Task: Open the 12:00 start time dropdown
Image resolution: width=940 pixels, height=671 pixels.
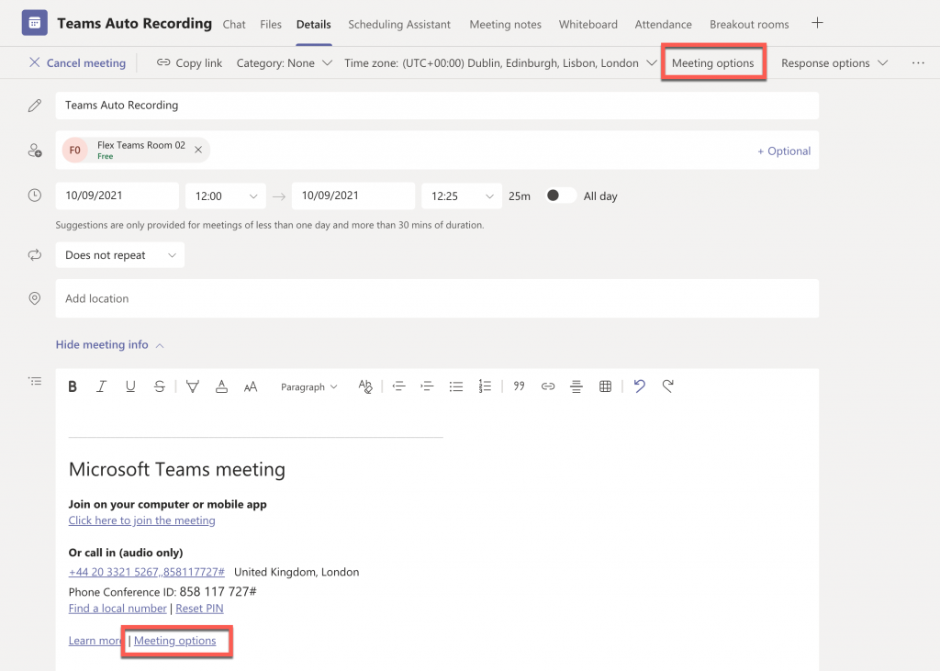Action: (x=226, y=196)
